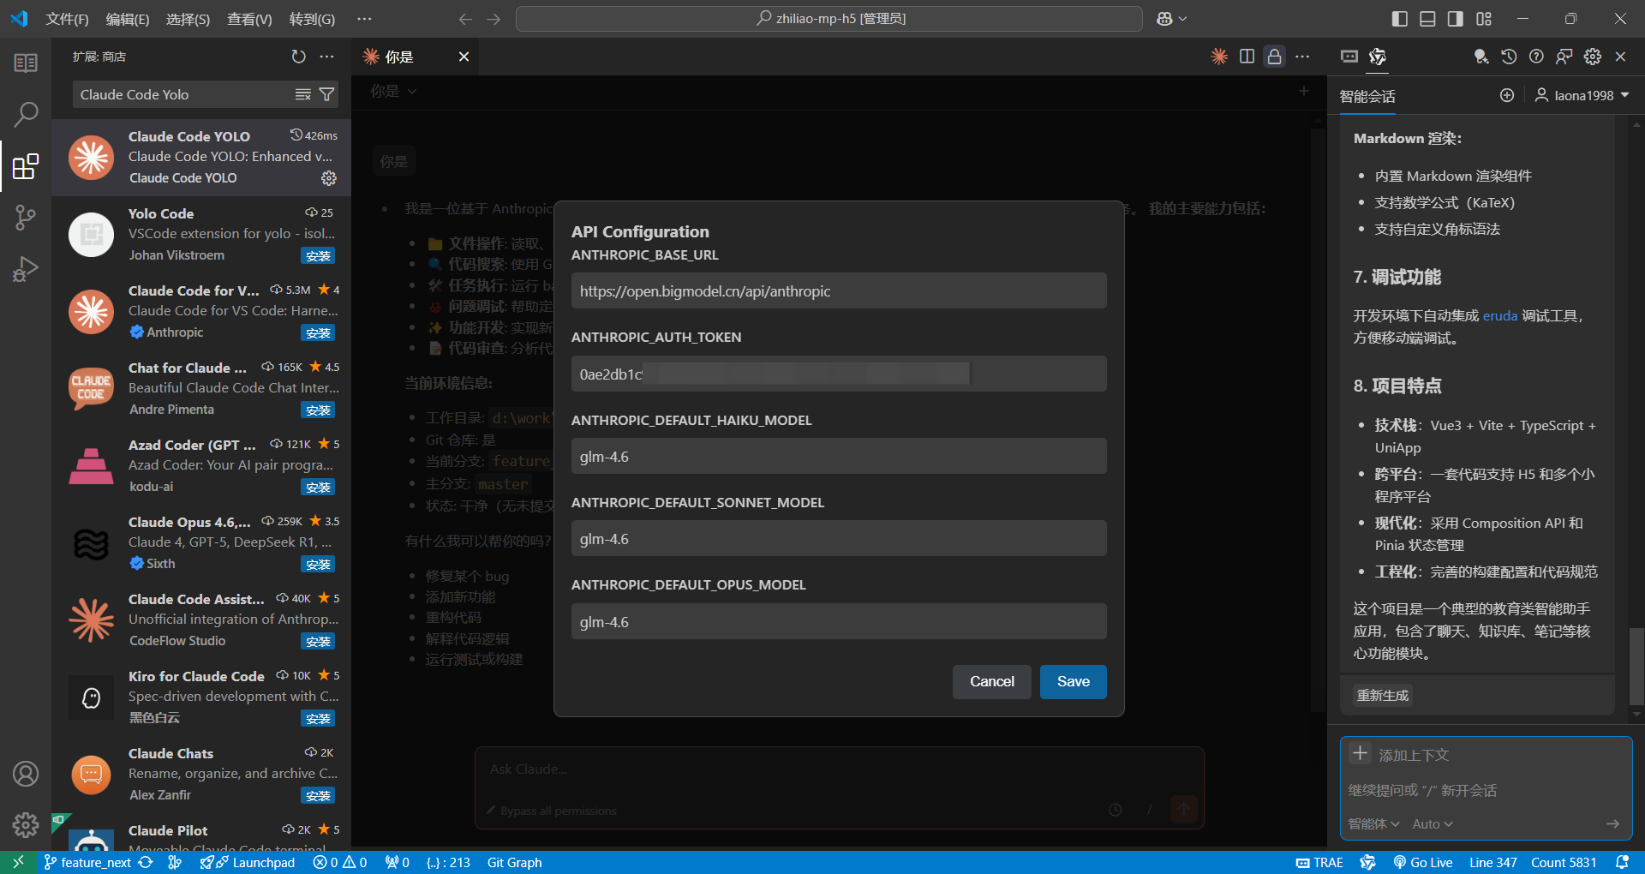Open the 转到(G) menu
This screenshot has height=874, width=1645.
[x=312, y=19]
